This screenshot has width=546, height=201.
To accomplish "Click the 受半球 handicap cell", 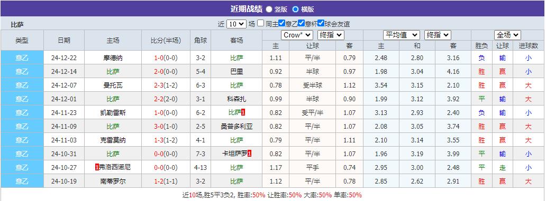I will [x=312, y=85].
